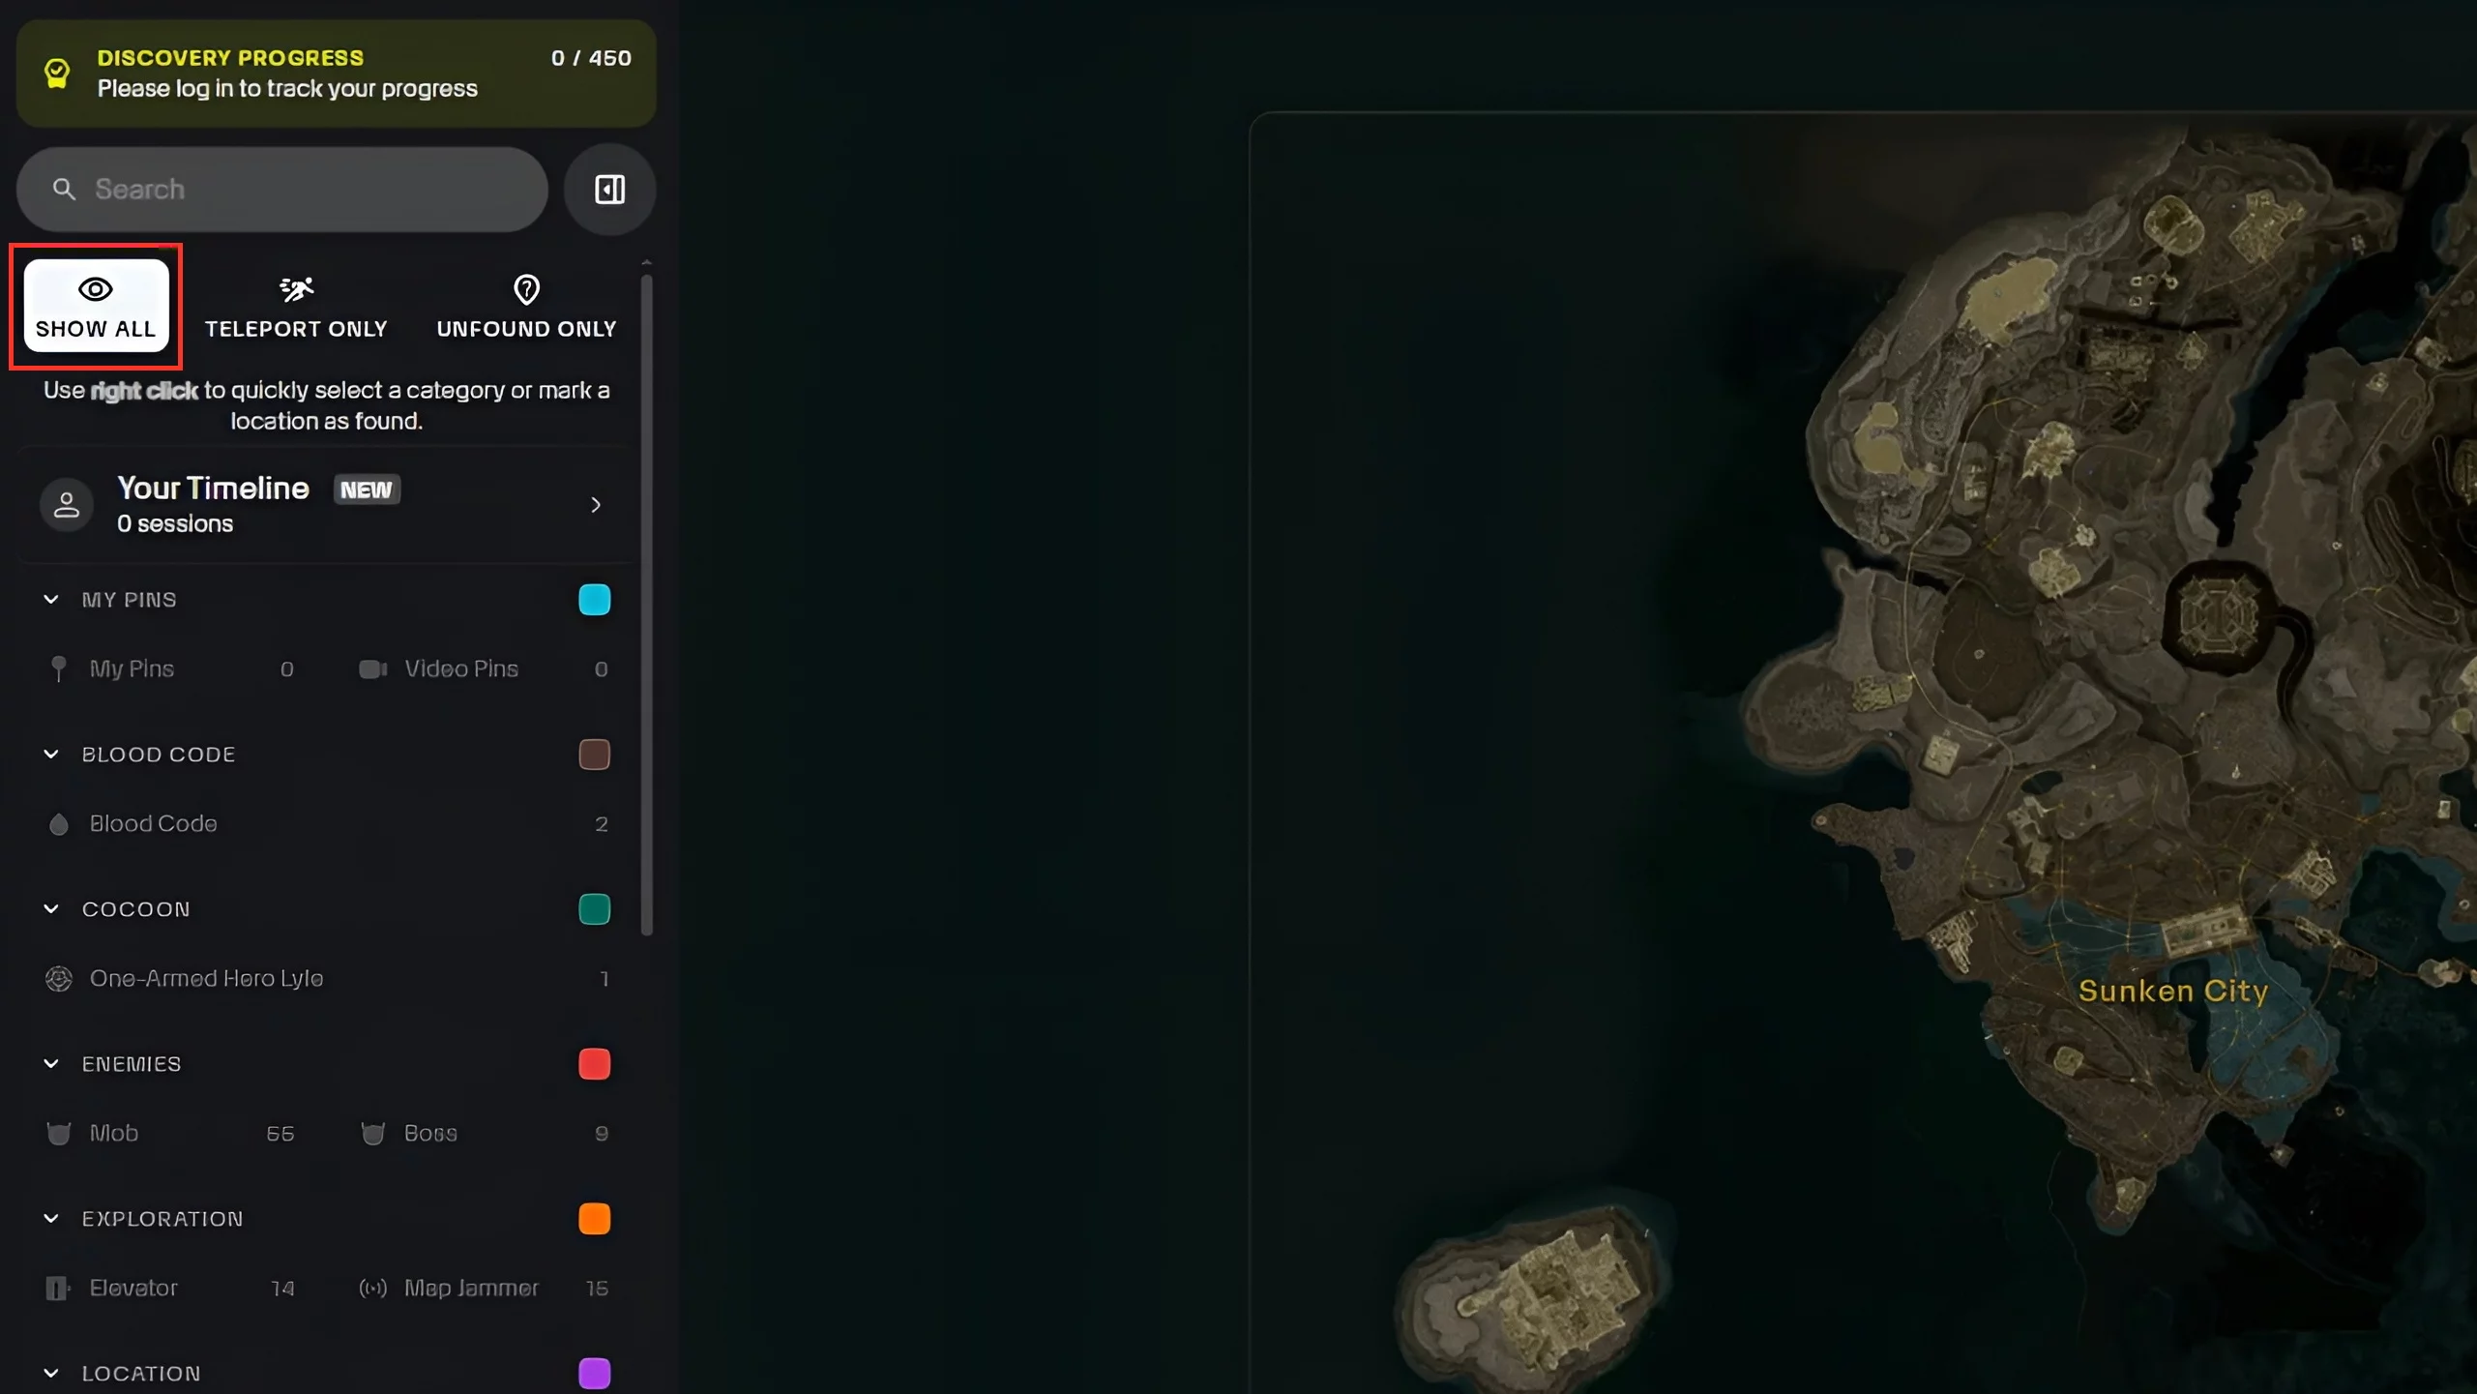This screenshot has width=2477, height=1394.
Task: Click the red Enemies color swatch
Action: (595, 1064)
